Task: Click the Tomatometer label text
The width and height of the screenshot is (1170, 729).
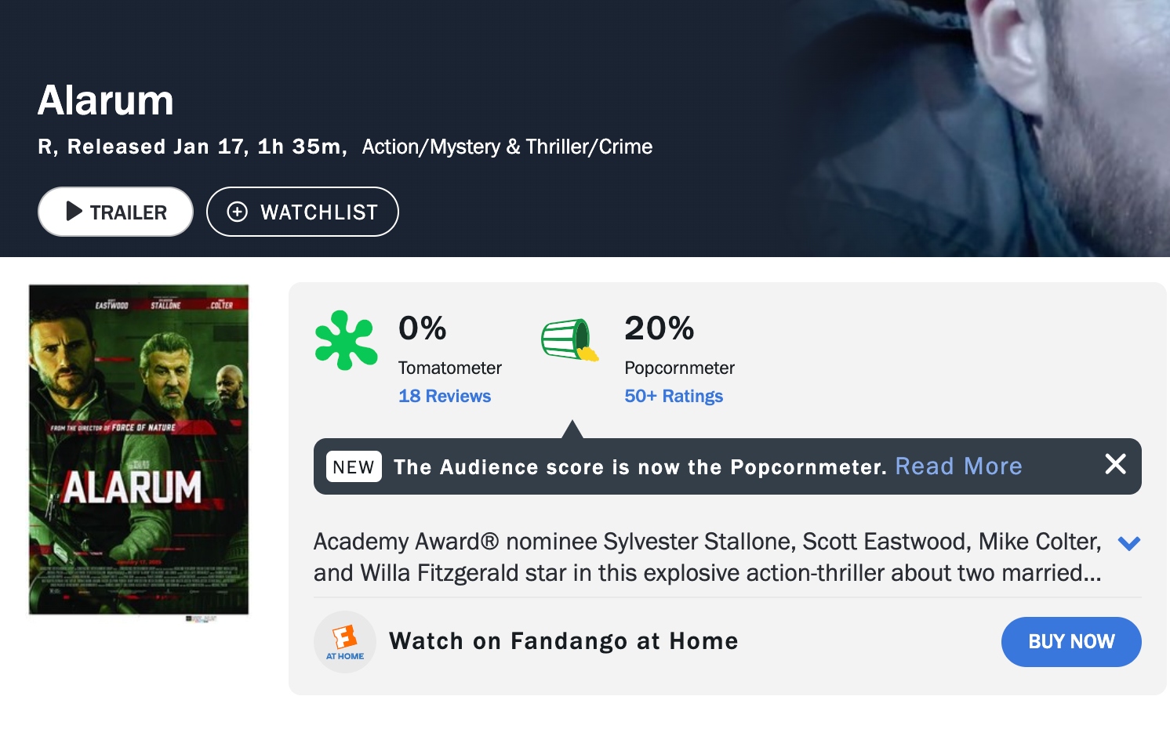Action: (450, 368)
